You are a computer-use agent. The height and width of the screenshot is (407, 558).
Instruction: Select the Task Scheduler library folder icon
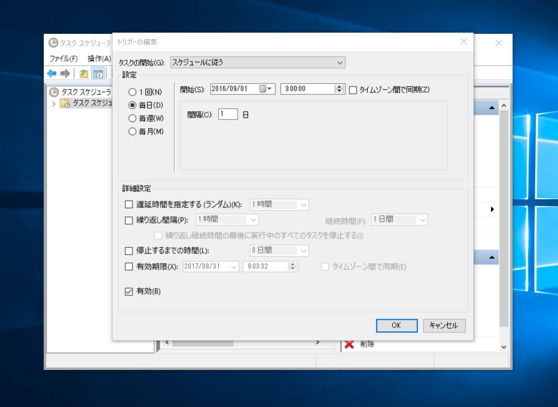point(65,103)
